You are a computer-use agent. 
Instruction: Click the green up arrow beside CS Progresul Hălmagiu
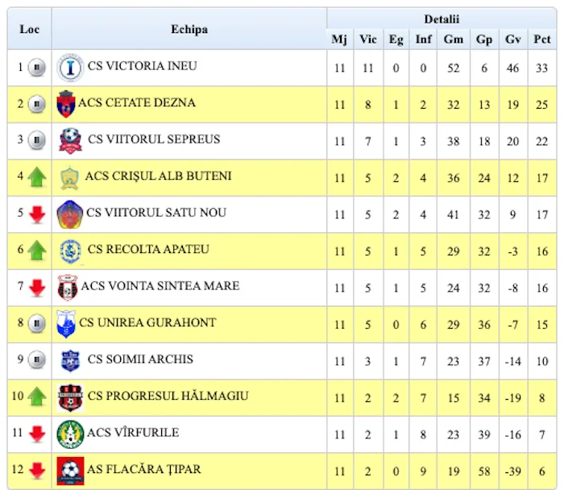point(37,397)
